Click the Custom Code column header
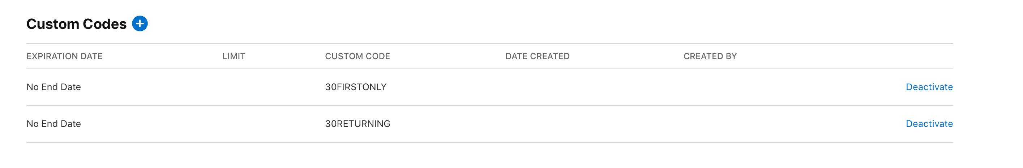 pyautogui.click(x=358, y=56)
